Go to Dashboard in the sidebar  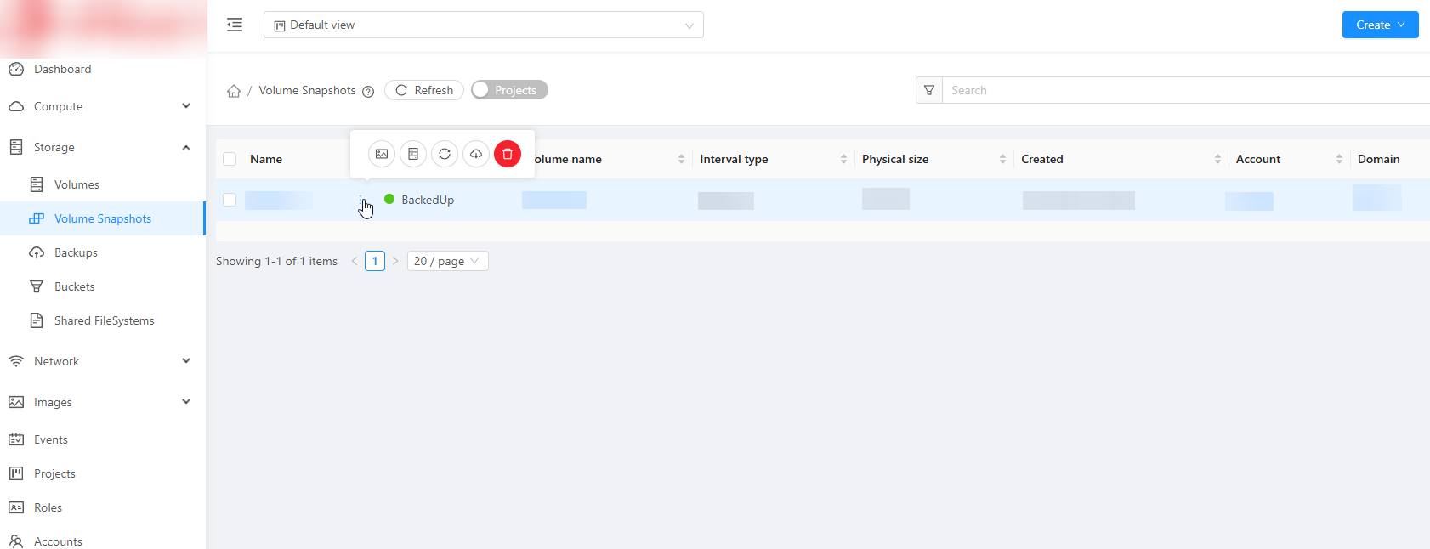pyautogui.click(x=62, y=69)
